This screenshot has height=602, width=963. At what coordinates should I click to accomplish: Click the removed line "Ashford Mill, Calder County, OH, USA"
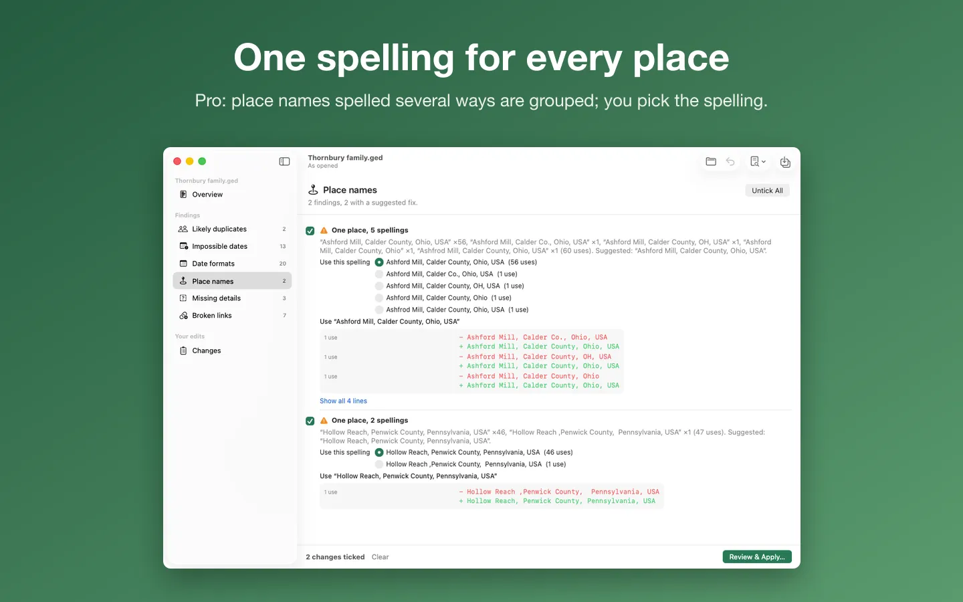(x=535, y=357)
